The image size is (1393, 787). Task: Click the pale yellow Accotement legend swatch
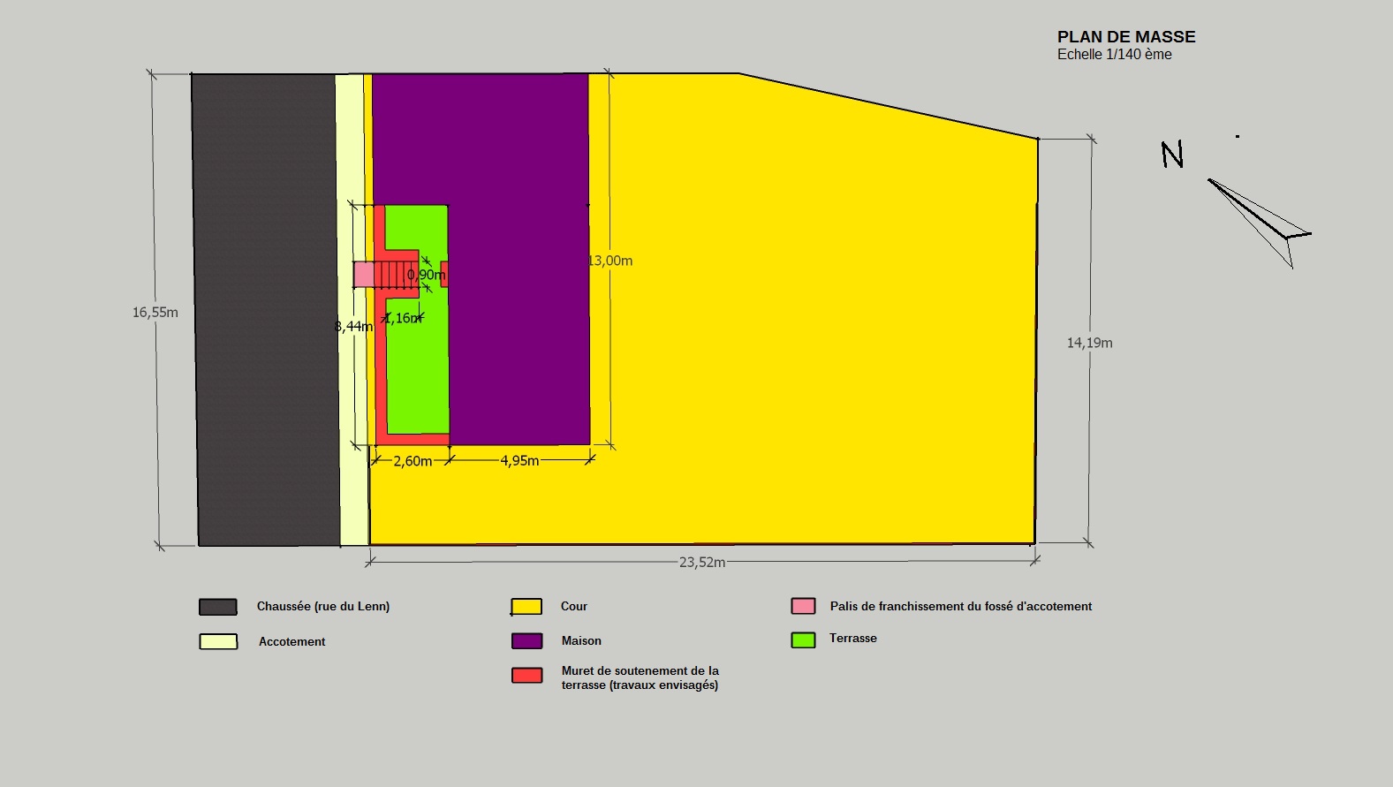coord(218,642)
